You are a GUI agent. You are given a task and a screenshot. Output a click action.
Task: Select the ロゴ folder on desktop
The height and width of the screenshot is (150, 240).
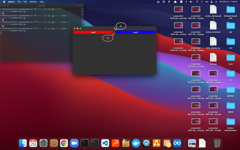231,75
